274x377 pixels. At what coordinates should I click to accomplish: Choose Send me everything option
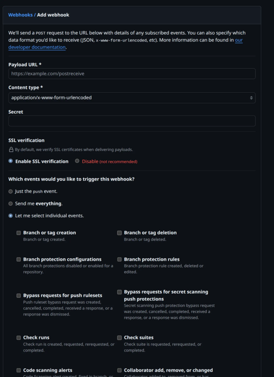[11, 204]
